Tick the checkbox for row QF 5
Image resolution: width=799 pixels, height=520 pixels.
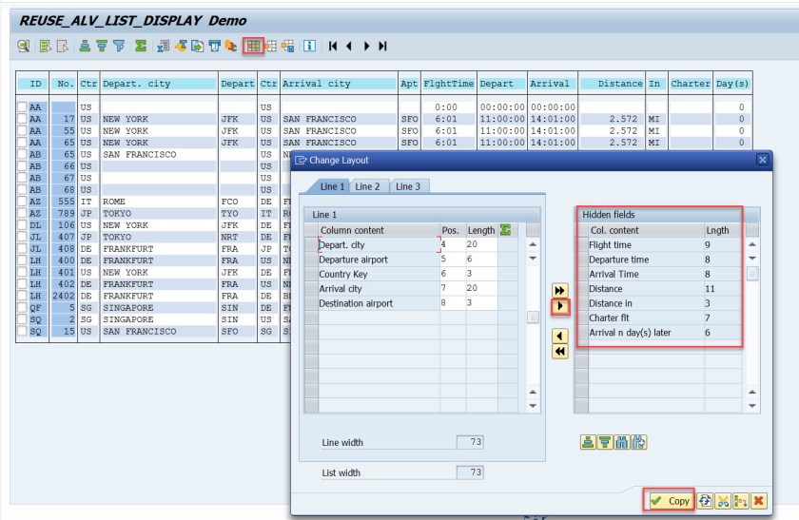point(22,308)
